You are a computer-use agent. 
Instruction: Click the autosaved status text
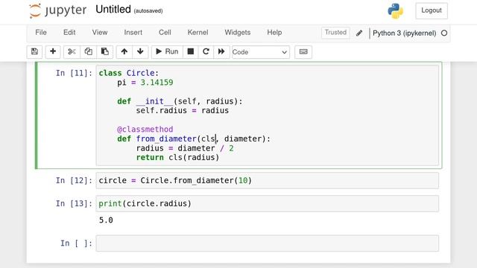(148, 11)
